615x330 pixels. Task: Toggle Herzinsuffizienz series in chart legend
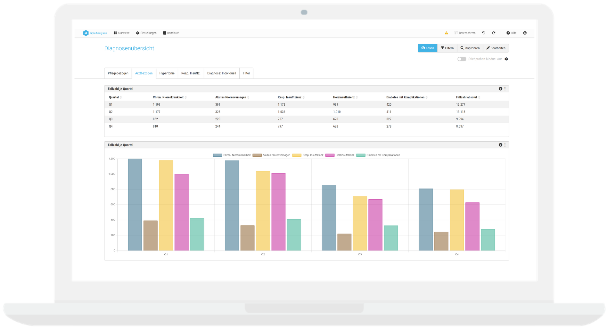click(x=340, y=155)
